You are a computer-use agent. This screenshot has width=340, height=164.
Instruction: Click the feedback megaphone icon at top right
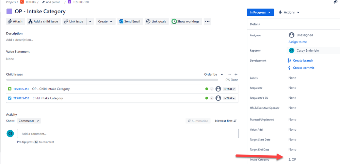tap(336, 2)
